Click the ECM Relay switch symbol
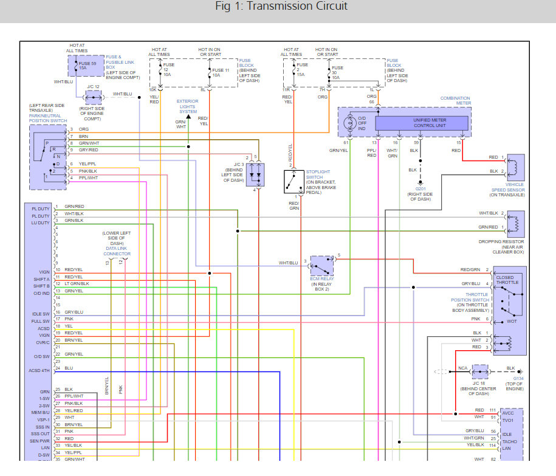This screenshot has width=556, height=476. click(x=322, y=266)
